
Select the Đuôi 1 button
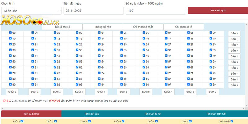click(34, 92)
